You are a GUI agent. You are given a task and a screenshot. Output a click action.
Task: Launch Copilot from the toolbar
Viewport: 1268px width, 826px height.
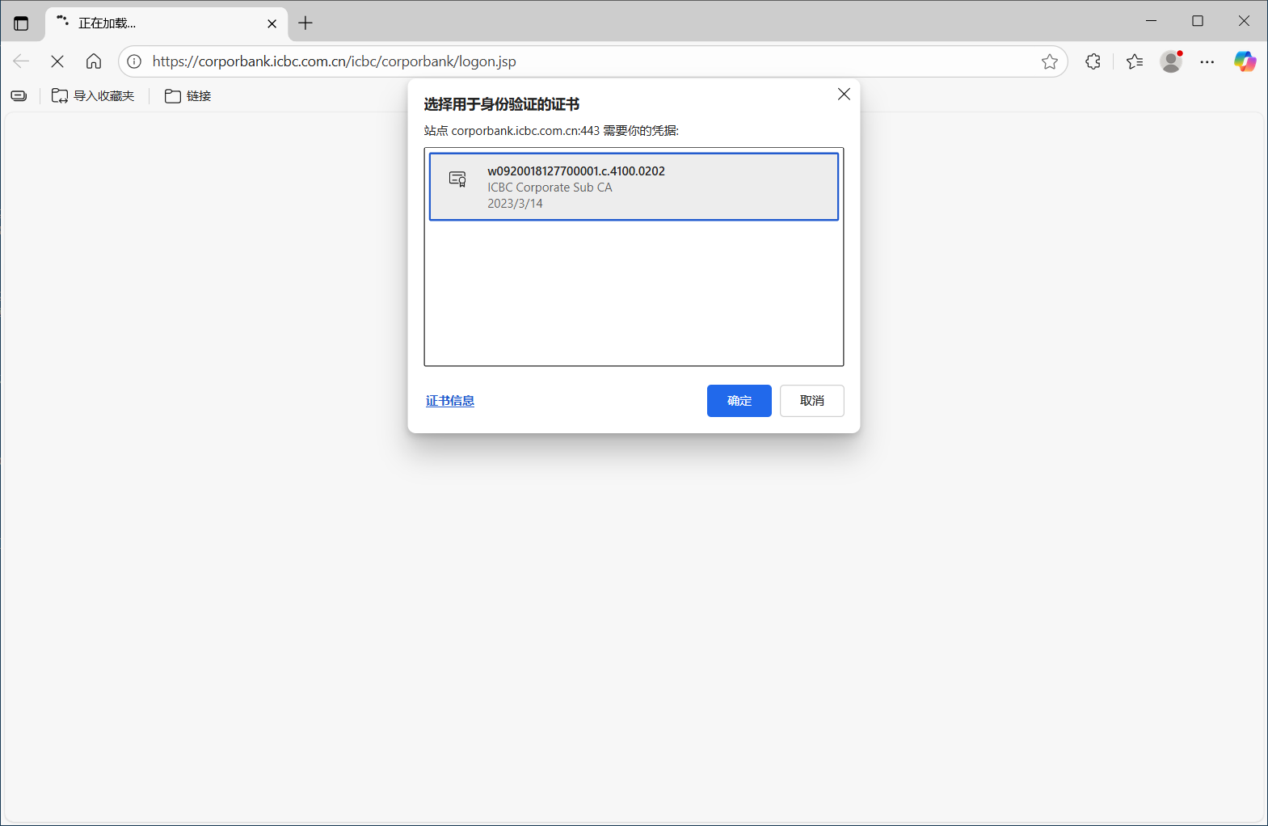(x=1245, y=61)
